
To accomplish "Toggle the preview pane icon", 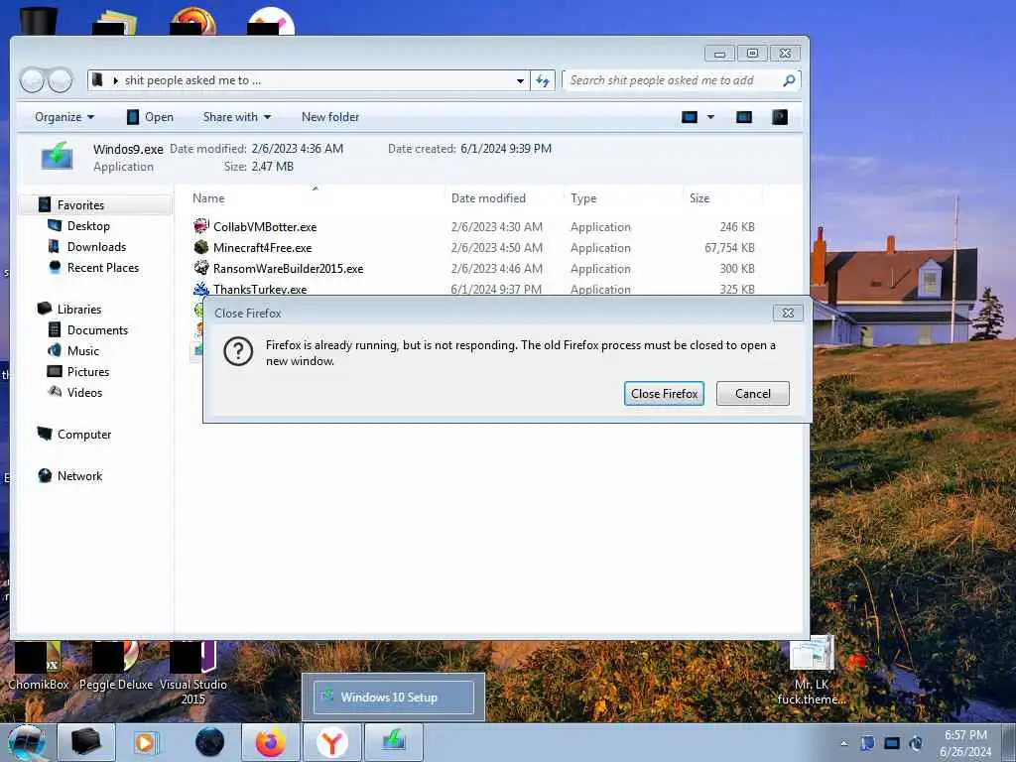I will [744, 117].
